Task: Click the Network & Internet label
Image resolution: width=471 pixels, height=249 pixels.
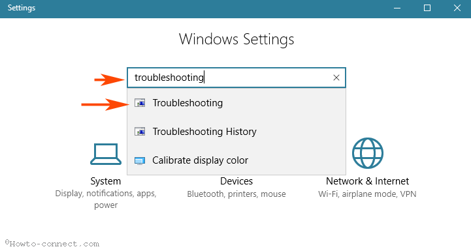Action: [x=367, y=181]
